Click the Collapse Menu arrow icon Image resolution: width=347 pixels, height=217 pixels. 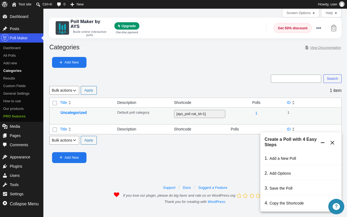[x=5, y=203]
